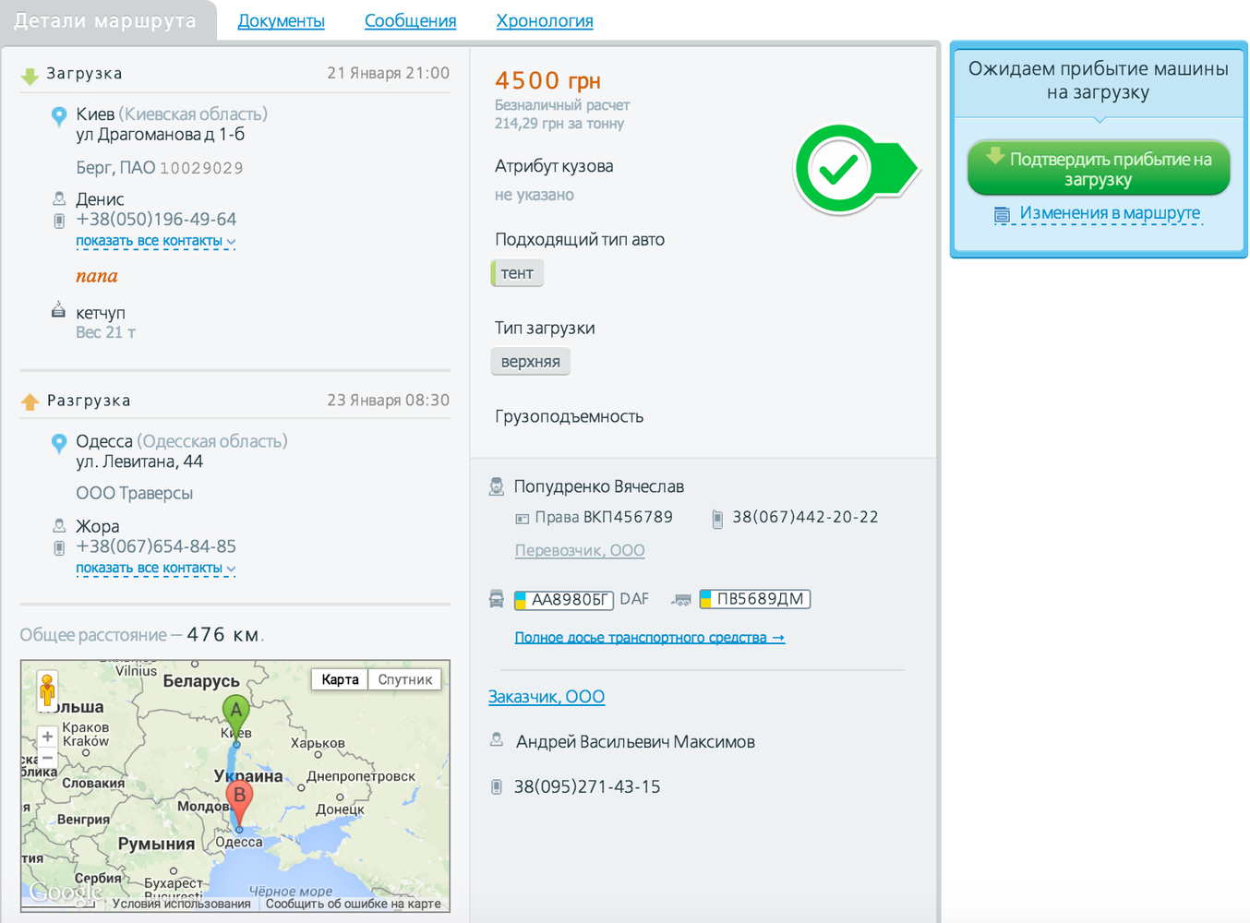
Task: Zoom out the map with minus button
Action: pyautogui.click(x=47, y=758)
